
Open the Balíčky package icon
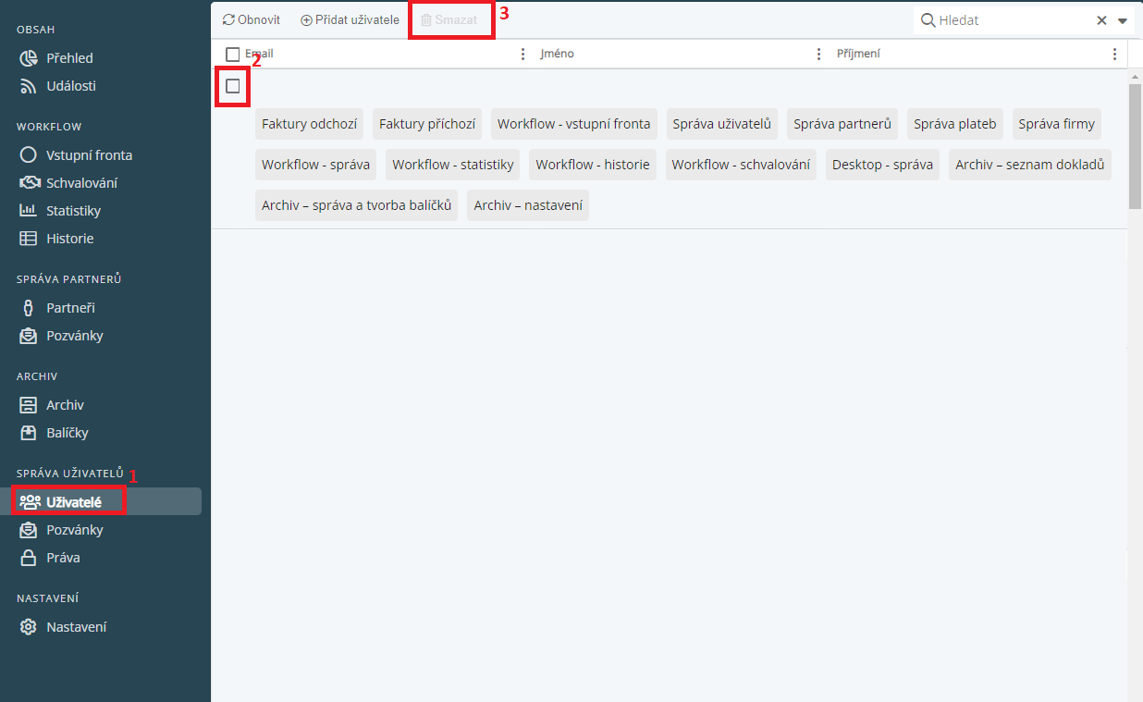point(29,433)
